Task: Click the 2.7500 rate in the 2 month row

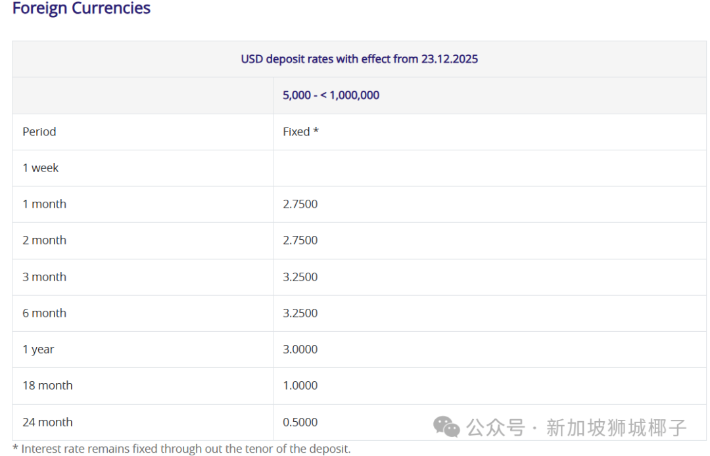Action: (300, 240)
